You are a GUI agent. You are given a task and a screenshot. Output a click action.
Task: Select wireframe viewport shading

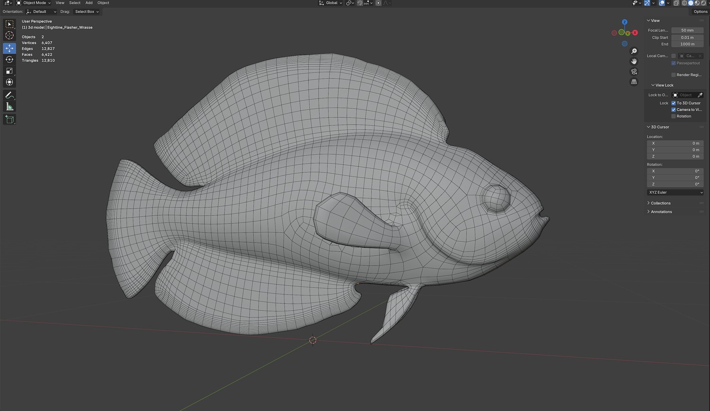[x=684, y=3]
